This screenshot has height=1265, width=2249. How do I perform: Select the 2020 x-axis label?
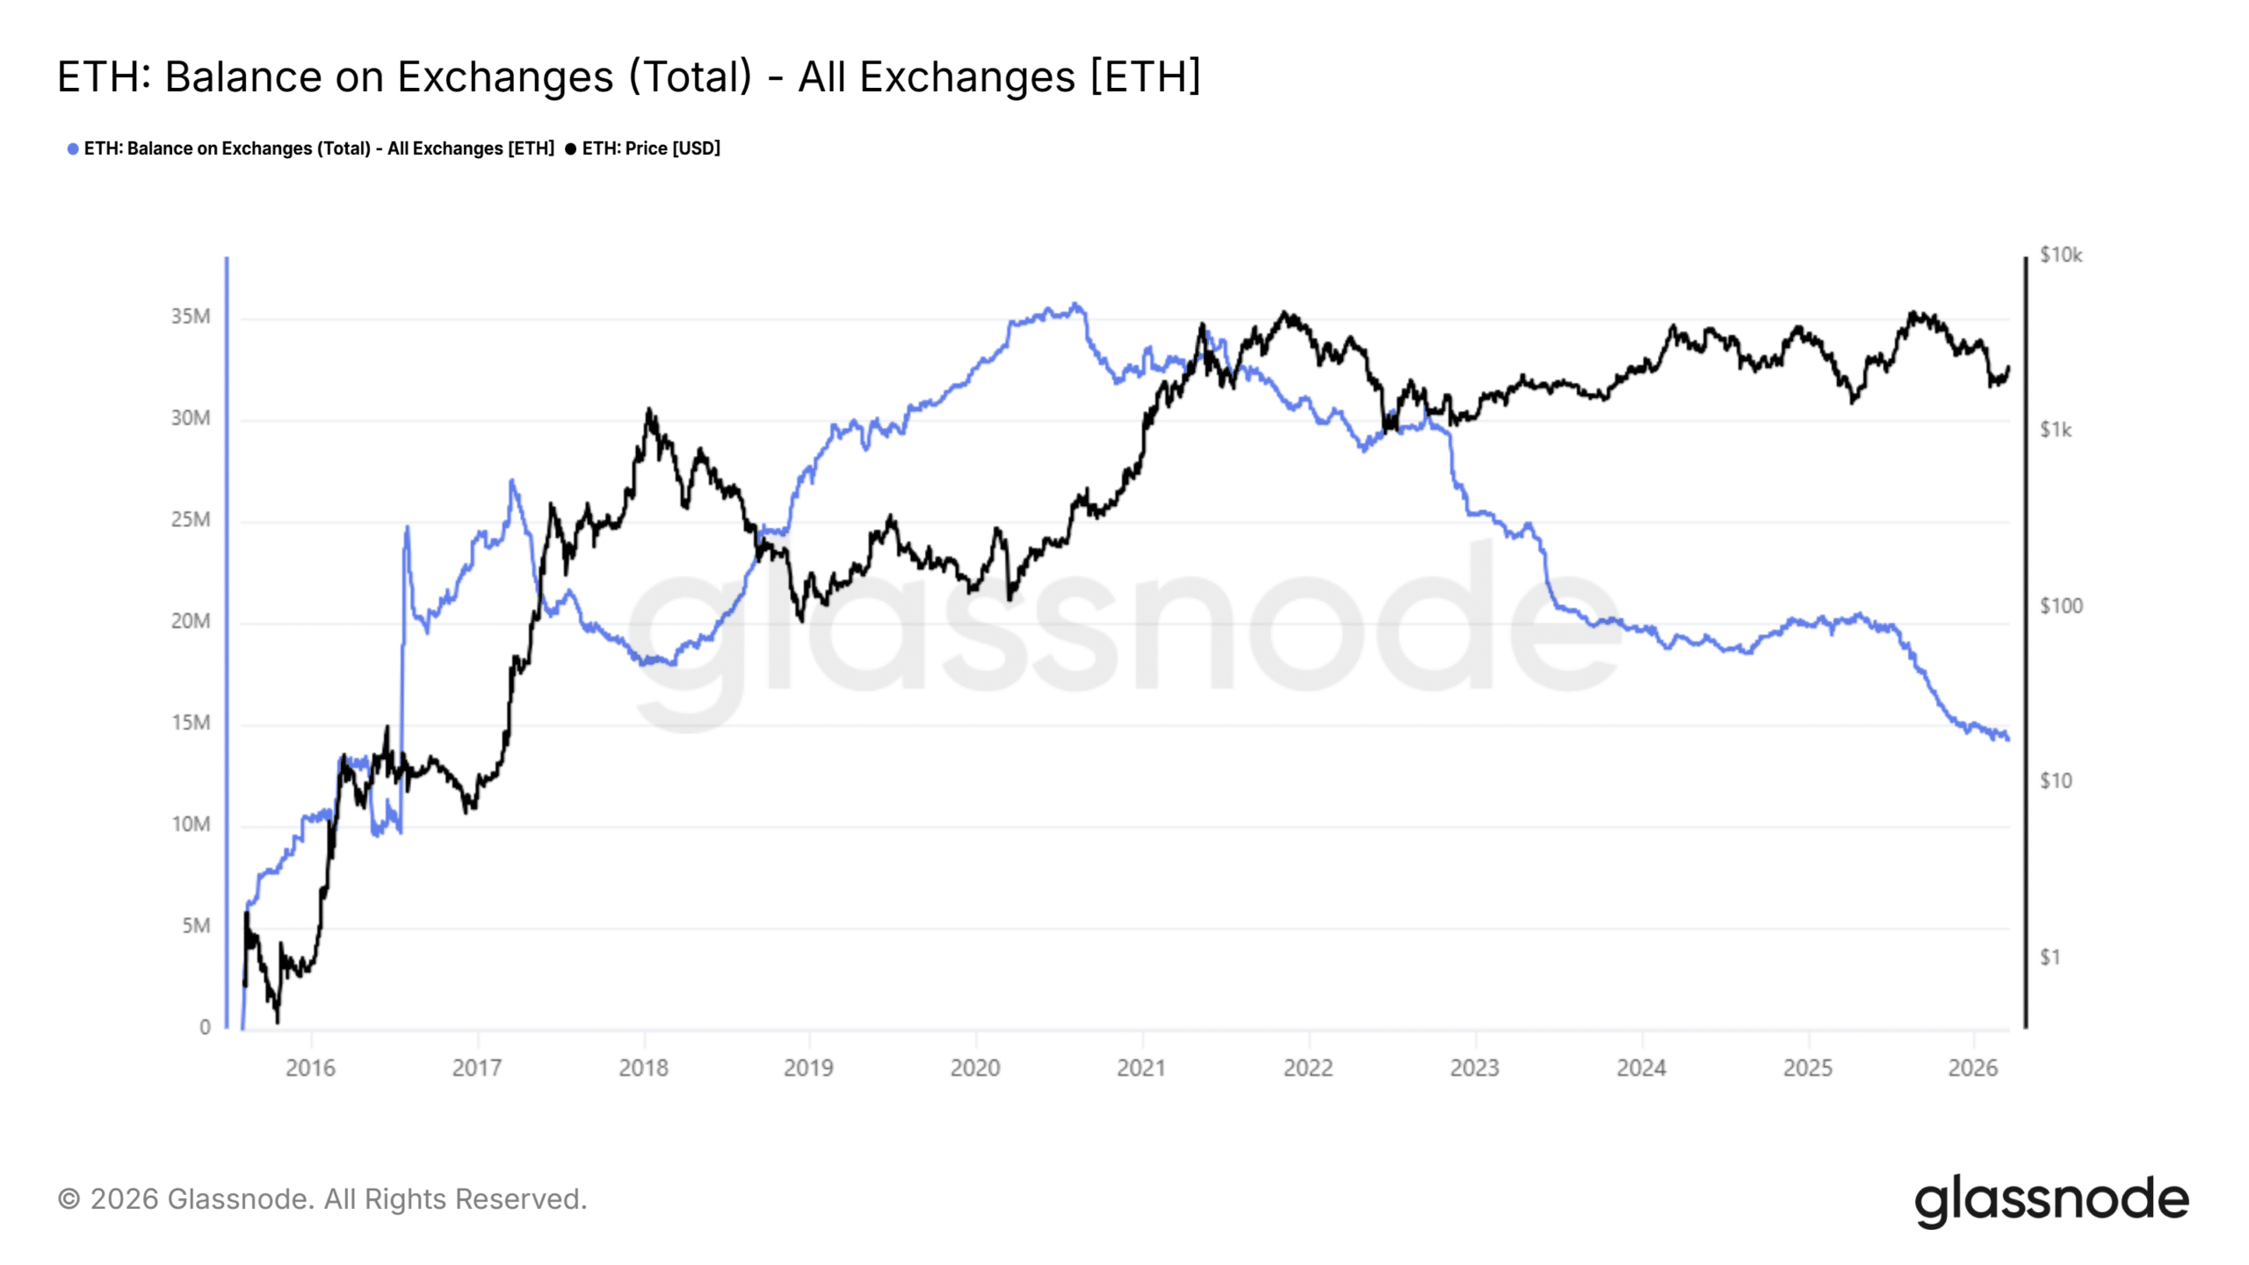pos(975,1068)
